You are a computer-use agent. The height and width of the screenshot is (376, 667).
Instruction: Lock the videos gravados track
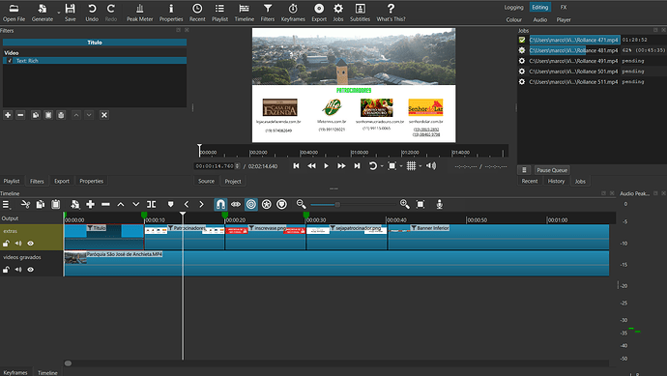[6, 270]
